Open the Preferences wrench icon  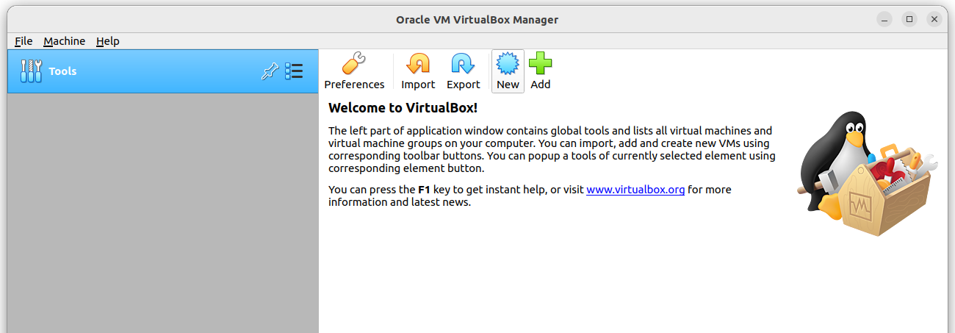tap(354, 64)
